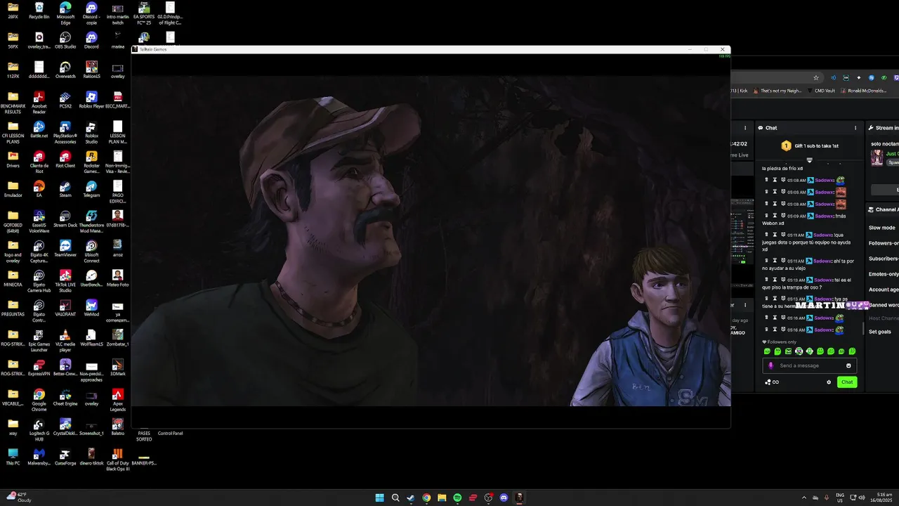Open the This PC desktop icon

(13, 456)
